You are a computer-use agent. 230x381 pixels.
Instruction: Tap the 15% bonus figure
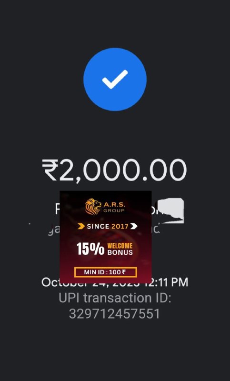point(90,249)
